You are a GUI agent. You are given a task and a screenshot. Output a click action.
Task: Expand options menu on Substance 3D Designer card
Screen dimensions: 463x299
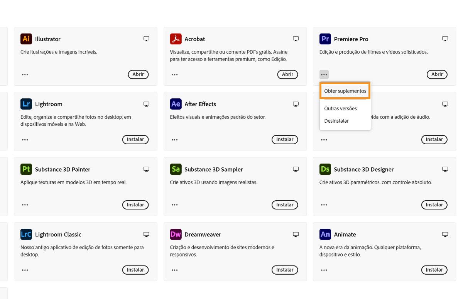point(324,205)
